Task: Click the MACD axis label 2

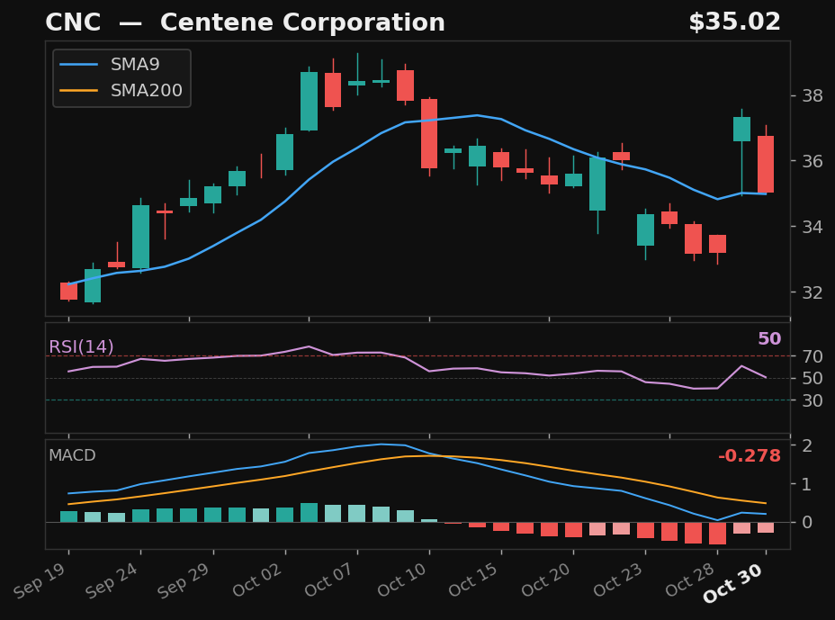Action: point(807,445)
